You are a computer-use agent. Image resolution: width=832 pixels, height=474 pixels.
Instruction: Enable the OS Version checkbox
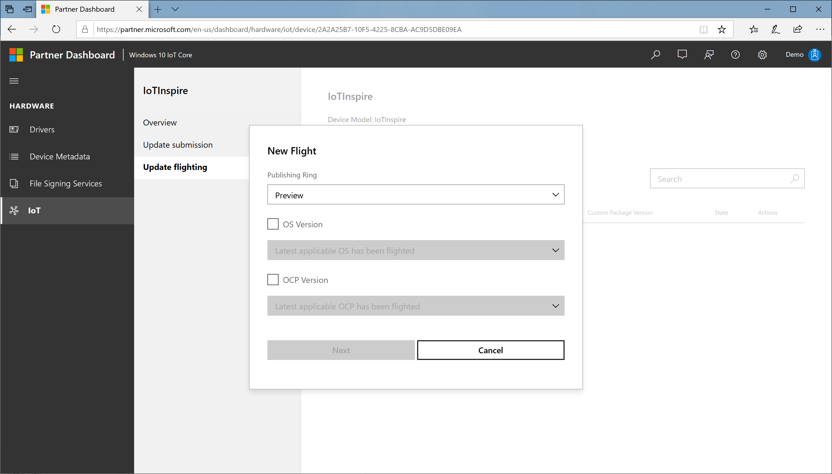(x=273, y=223)
